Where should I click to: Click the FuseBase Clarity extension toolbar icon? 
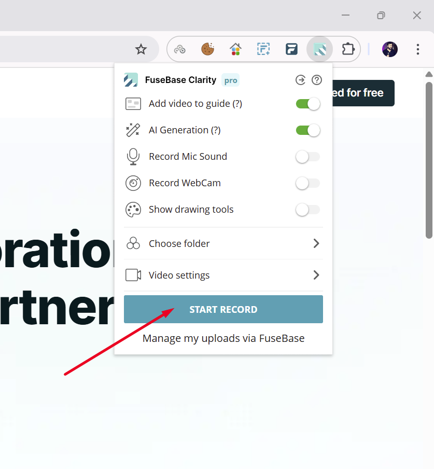pos(319,49)
